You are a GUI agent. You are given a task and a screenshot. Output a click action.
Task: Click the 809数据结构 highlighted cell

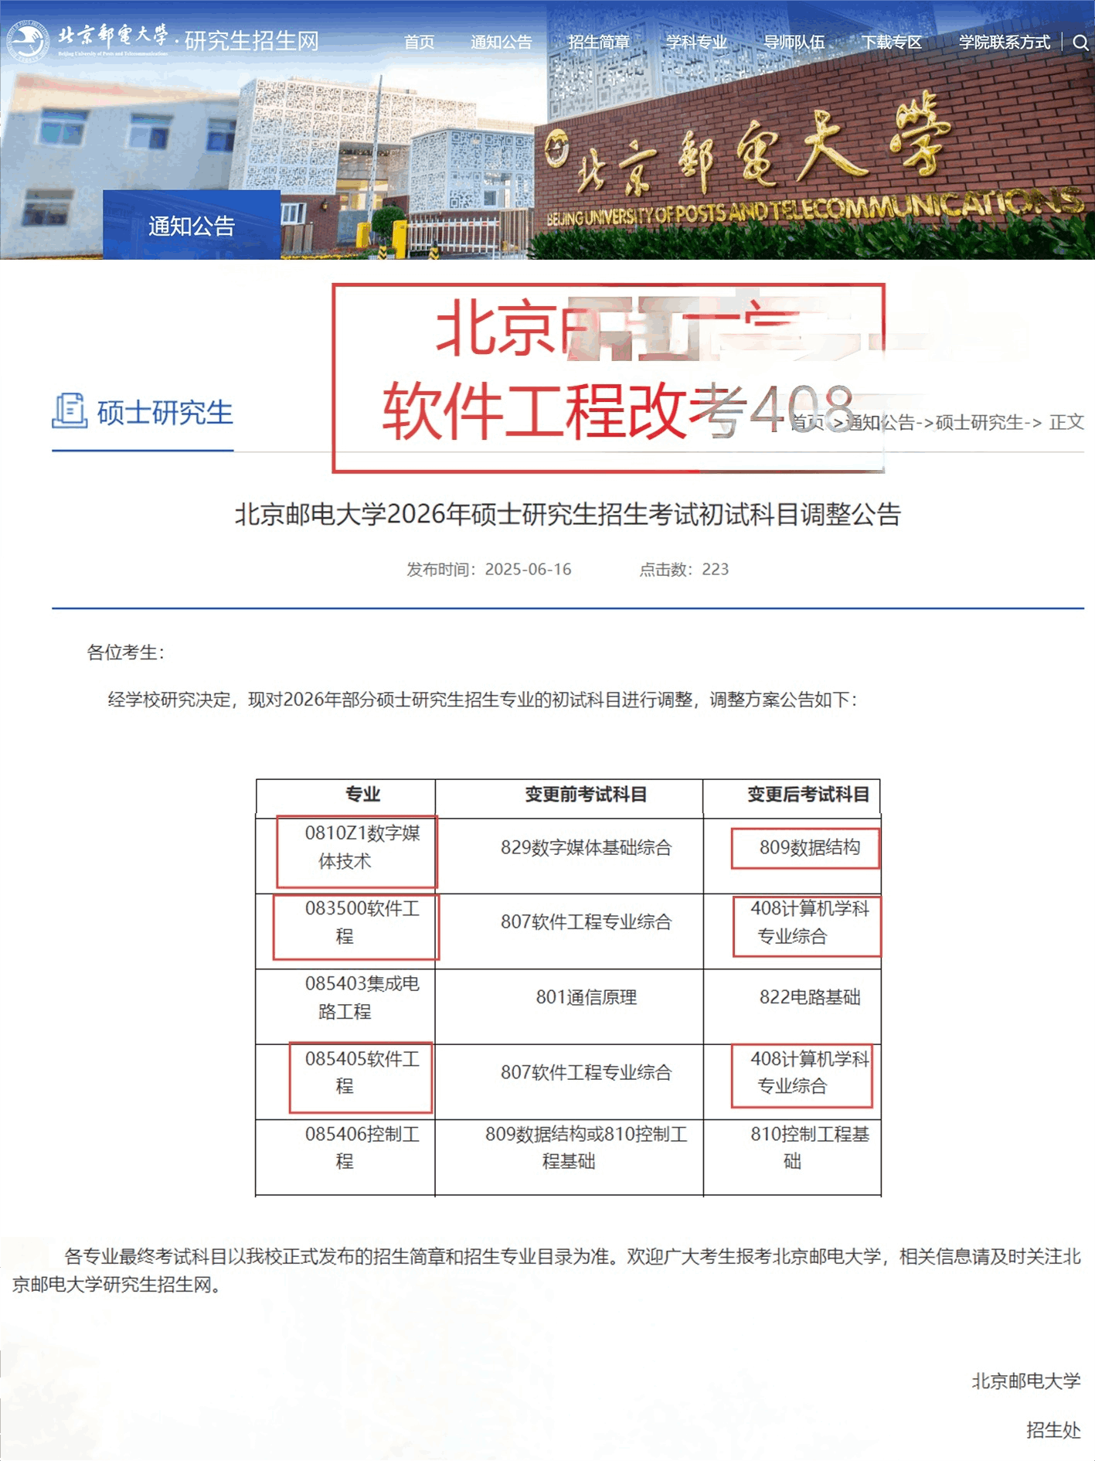[808, 847]
